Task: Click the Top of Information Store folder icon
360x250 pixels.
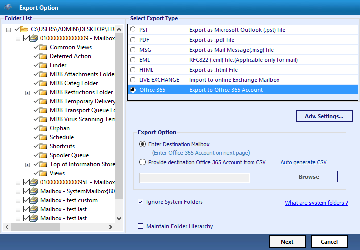Action: coord(43,164)
